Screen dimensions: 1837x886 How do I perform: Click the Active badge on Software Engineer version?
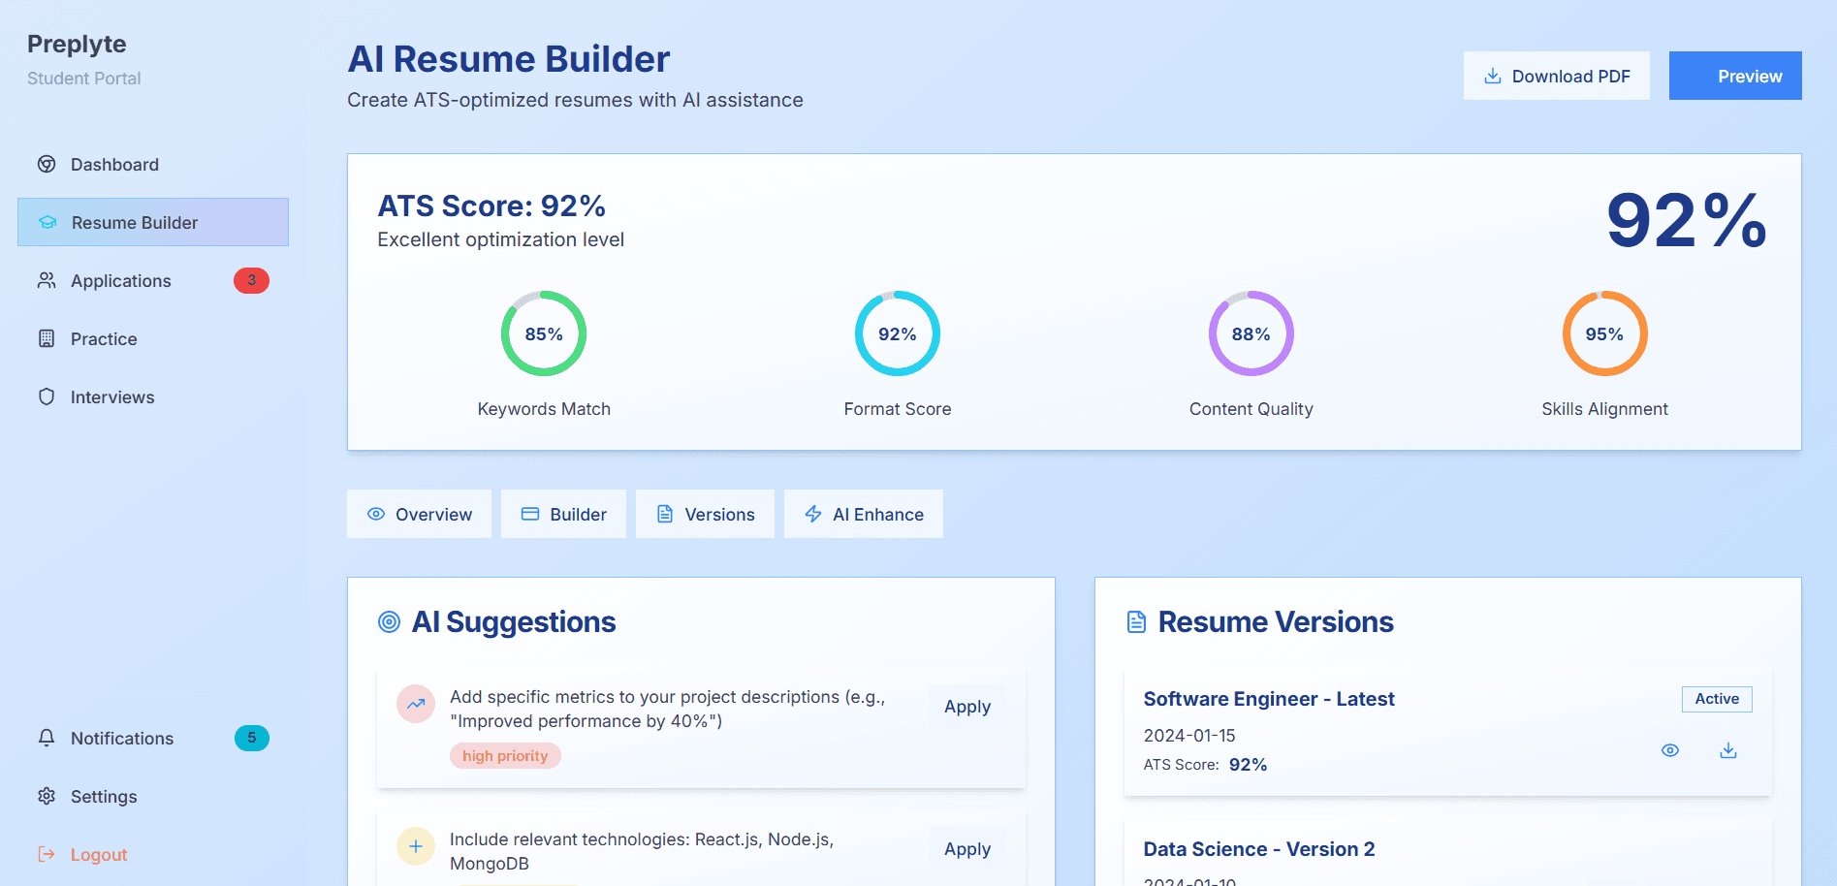coord(1716,698)
